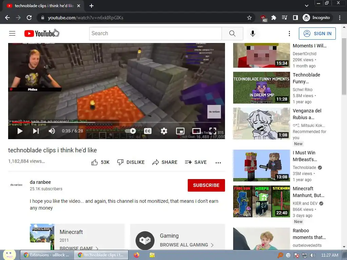Open a new browser tab

pos(91,6)
